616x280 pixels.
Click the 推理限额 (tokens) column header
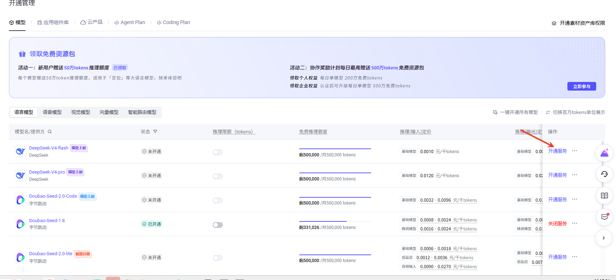[x=234, y=132]
